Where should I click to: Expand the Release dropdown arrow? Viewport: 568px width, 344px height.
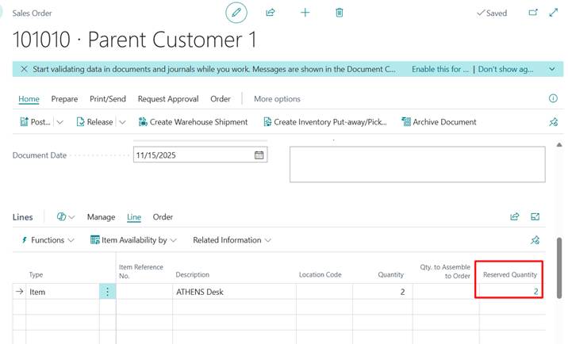[x=121, y=122]
